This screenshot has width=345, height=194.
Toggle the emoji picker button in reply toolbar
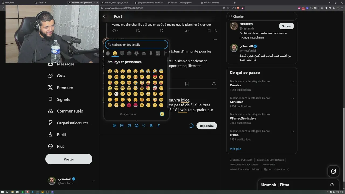[136, 126]
